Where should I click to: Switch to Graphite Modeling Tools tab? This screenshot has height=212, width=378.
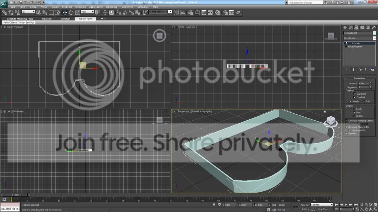(x=20, y=19)
